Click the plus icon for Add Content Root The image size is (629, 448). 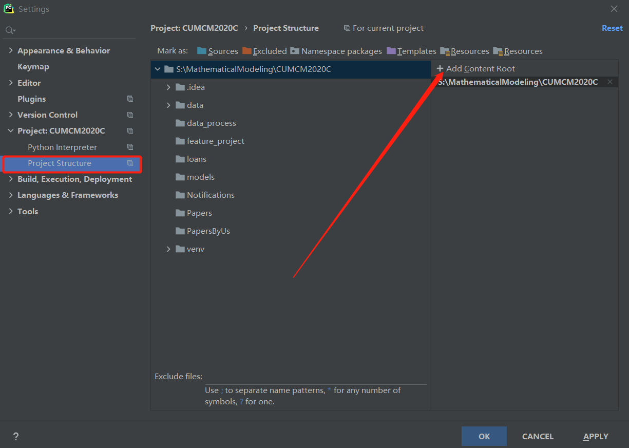point(440,68)
